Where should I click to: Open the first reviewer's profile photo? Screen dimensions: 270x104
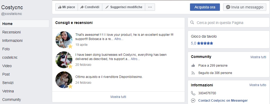tap(64, 40)
